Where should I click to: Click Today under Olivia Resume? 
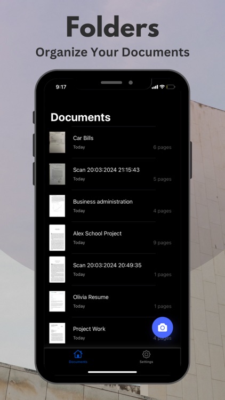[x=79, y=306]
